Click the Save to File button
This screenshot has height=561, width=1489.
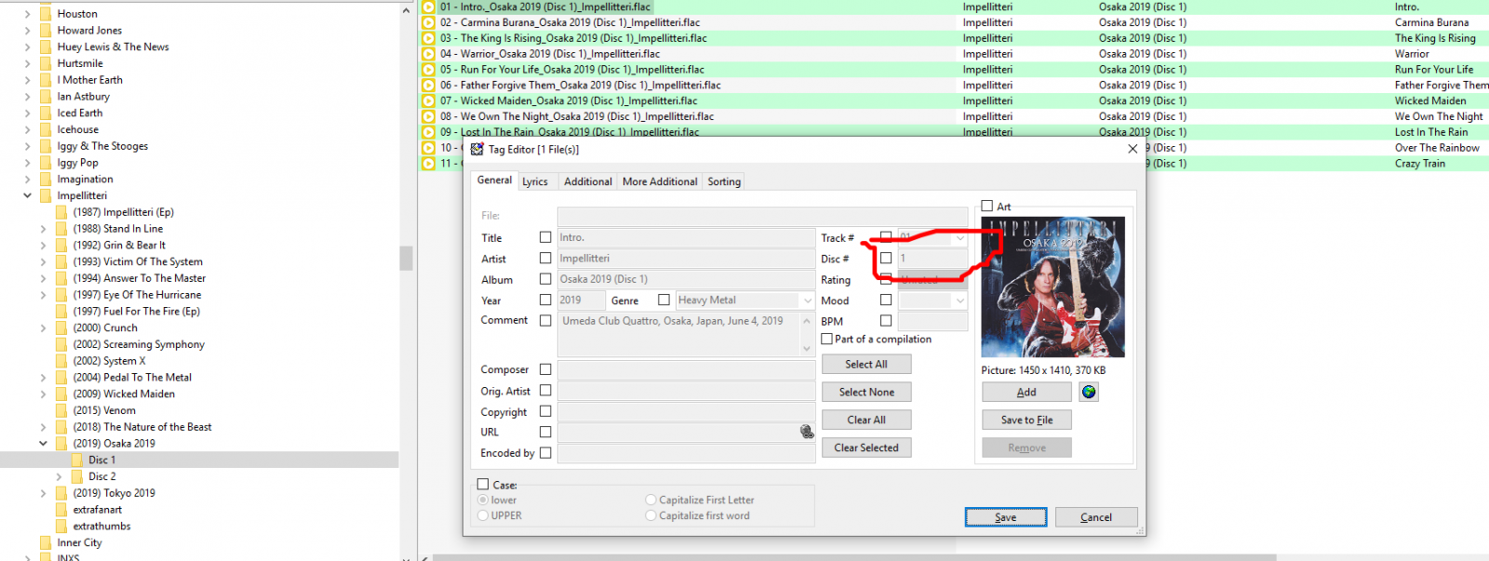1026,421
